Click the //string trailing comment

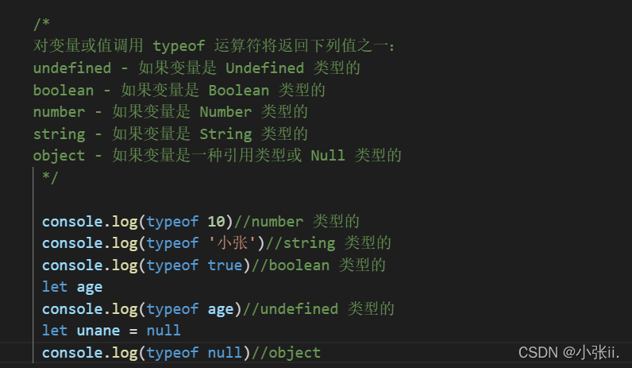pos(328,243)
